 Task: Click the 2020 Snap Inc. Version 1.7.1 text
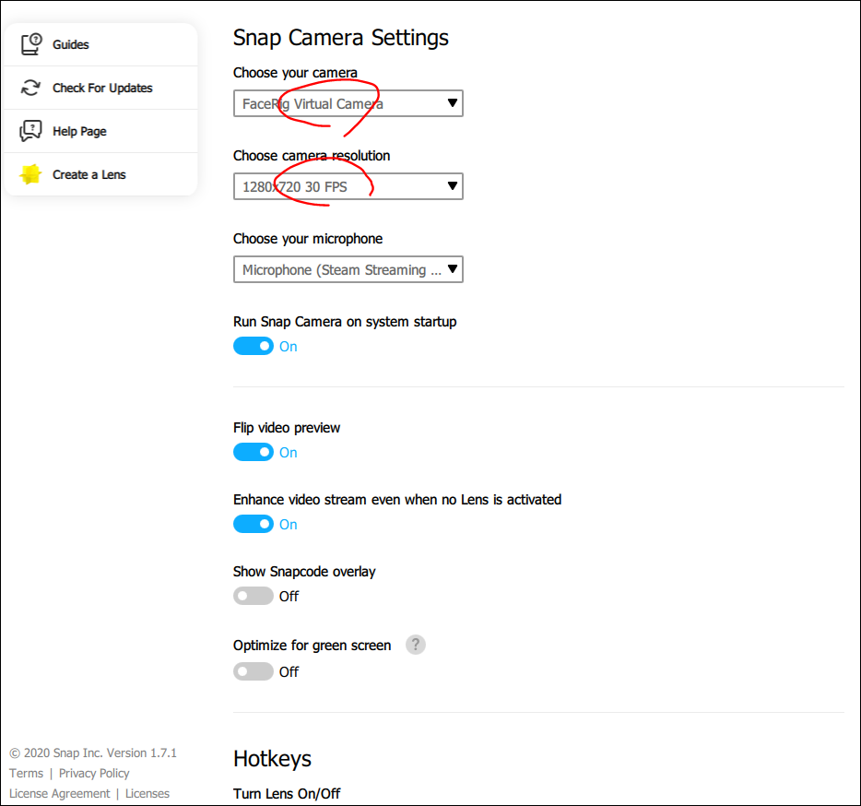pos(93,753)
